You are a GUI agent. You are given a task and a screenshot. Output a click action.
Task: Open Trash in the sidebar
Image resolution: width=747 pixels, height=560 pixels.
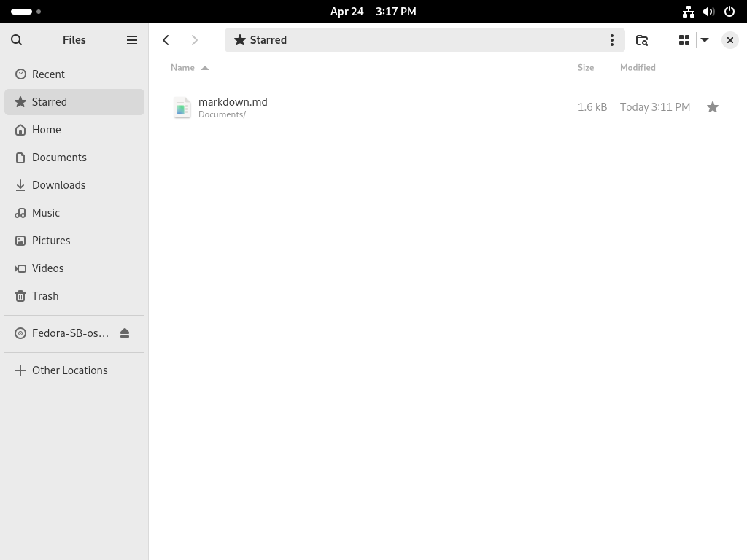coord(74,296)
